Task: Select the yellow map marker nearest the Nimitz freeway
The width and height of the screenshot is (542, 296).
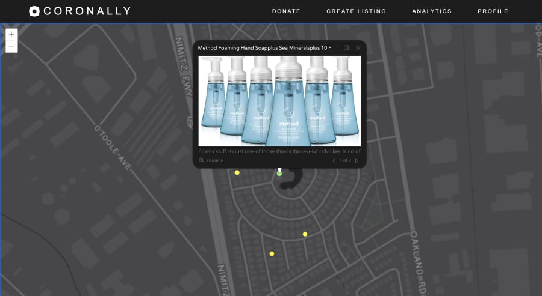Action: (x=237, y=172)
